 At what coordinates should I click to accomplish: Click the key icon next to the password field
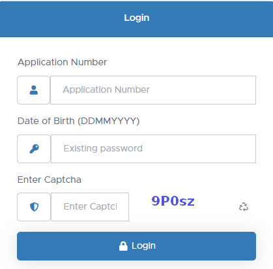[x=34, y=149]
